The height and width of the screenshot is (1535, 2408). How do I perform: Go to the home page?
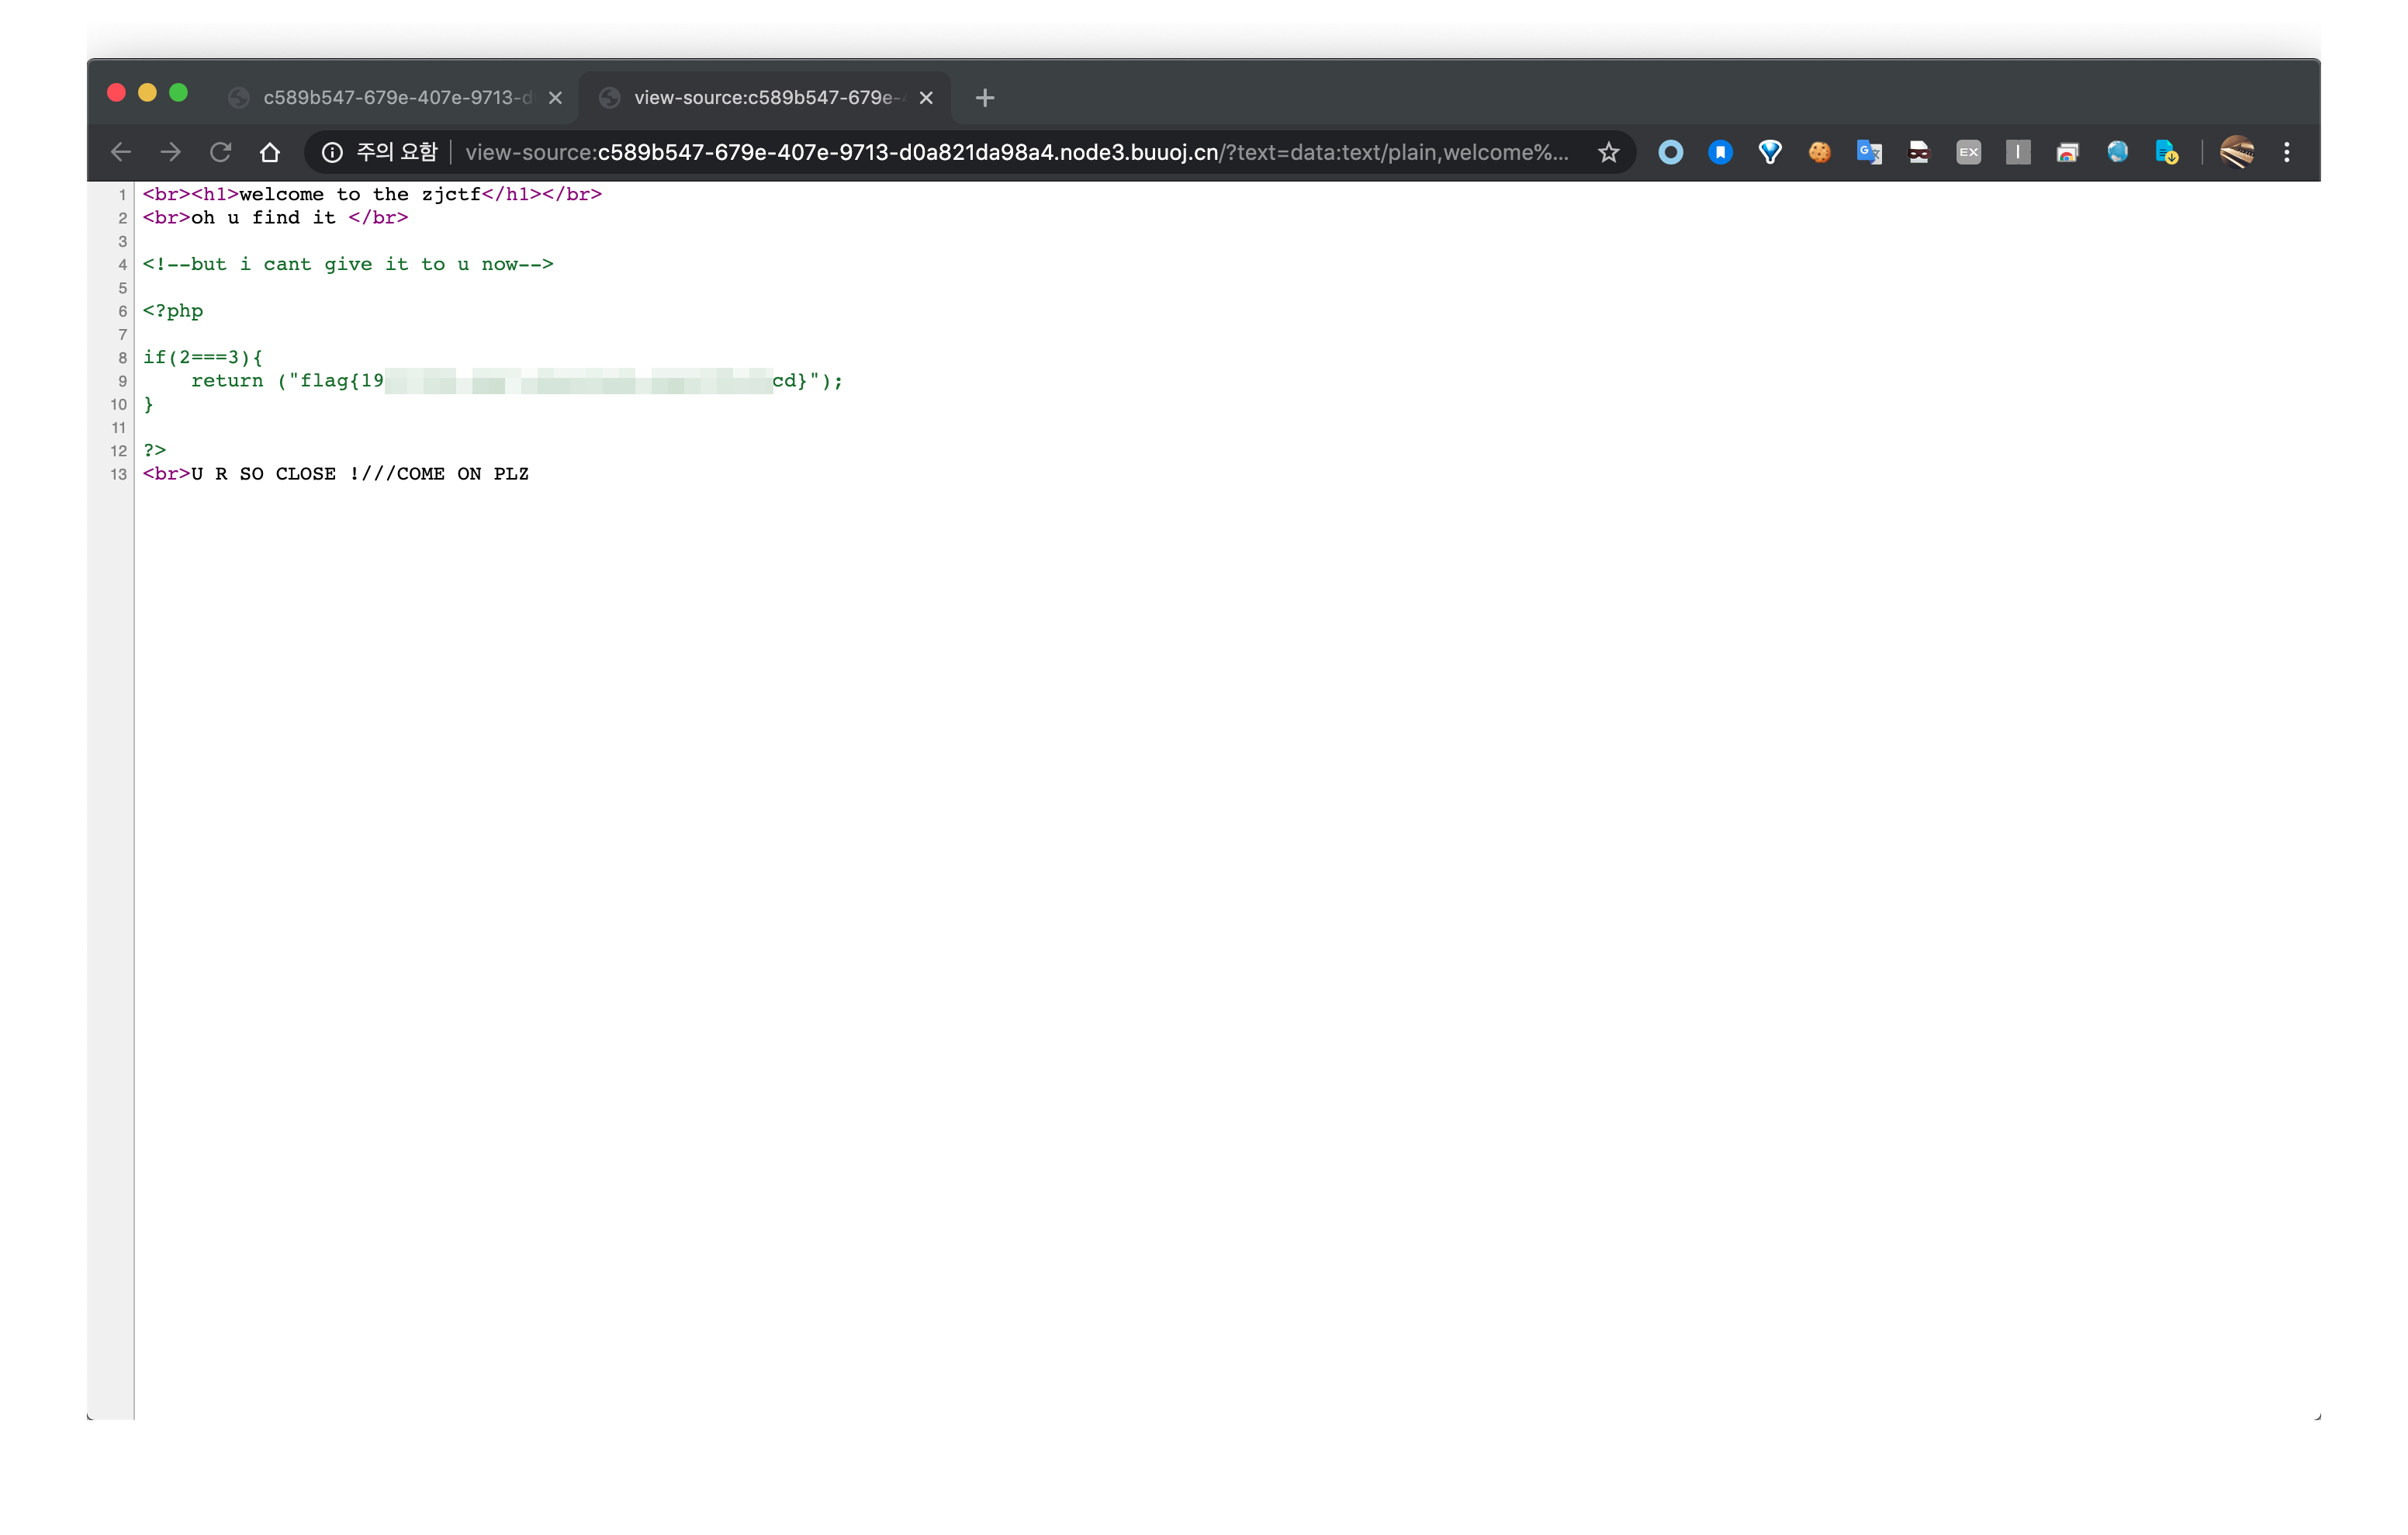270,152
